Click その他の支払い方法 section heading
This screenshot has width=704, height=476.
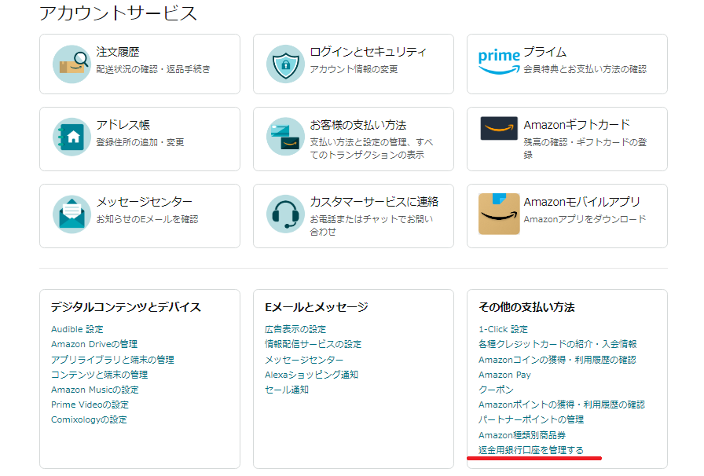526,307
